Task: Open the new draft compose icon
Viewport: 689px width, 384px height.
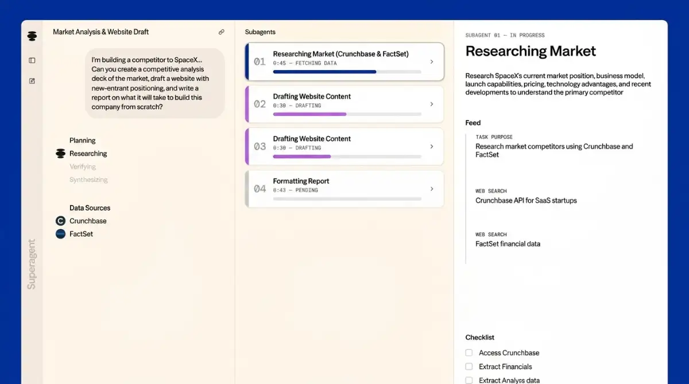Action: 32,81
